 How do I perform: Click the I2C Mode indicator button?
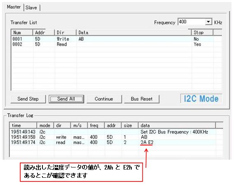(201, 99)
